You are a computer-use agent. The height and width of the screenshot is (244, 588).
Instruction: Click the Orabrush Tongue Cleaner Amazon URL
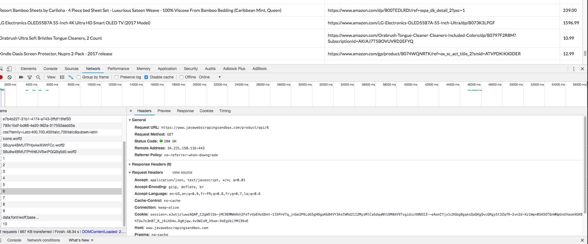(422, 38)
